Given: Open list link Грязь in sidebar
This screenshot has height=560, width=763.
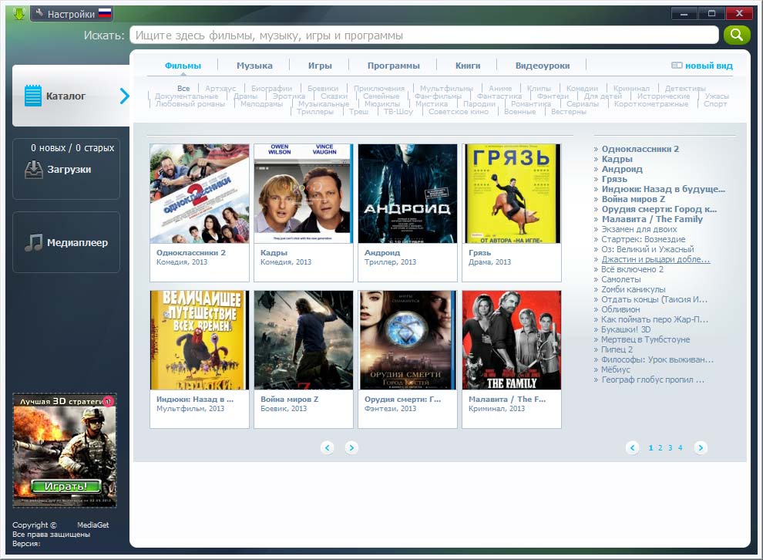Looking at the screenshot, I should pyautogui.click(x=614, y=179).
